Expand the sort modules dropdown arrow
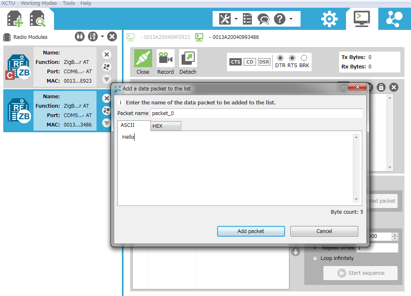Screen dimensions: 411x296 (x=102, y=36)
